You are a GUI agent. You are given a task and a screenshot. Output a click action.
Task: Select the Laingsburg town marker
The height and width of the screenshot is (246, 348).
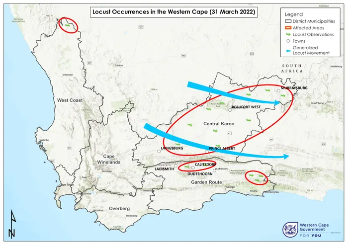[160, 150]
